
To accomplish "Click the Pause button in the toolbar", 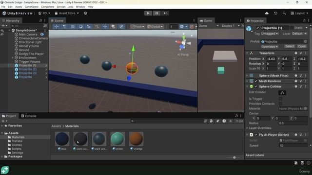I will (156, 13).
